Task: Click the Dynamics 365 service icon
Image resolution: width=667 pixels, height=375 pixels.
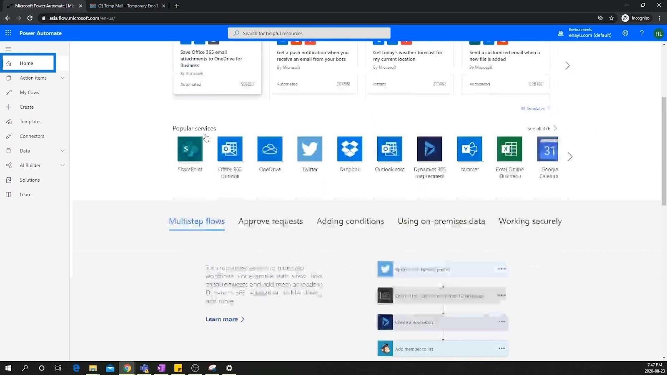Action: (429, 149)
